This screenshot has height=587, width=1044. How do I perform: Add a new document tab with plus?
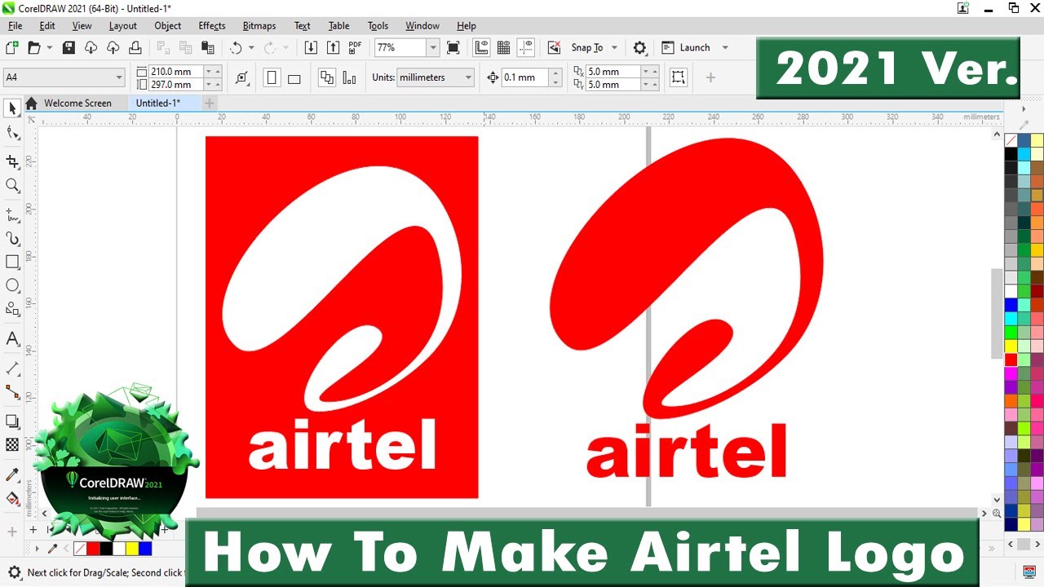[210, 103]
